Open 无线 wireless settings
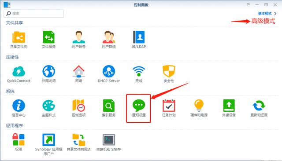The height and width of the screenshot is (161, 282). 139,71
